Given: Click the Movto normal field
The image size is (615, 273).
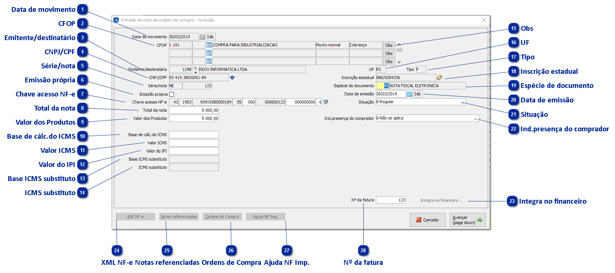Looking at the screenshot, I should click(x=332, y=45).
